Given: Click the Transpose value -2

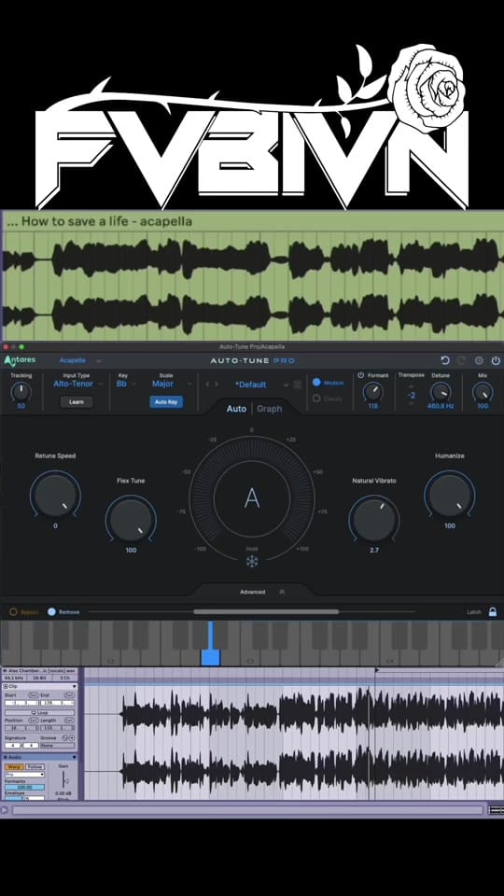Looking at the screenshot, I should point(412,395).
